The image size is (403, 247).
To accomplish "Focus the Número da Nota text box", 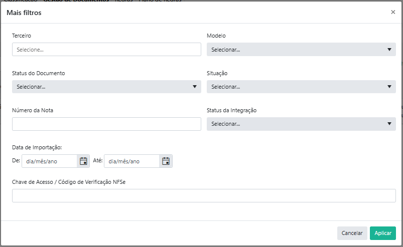I will click(106, 124).
